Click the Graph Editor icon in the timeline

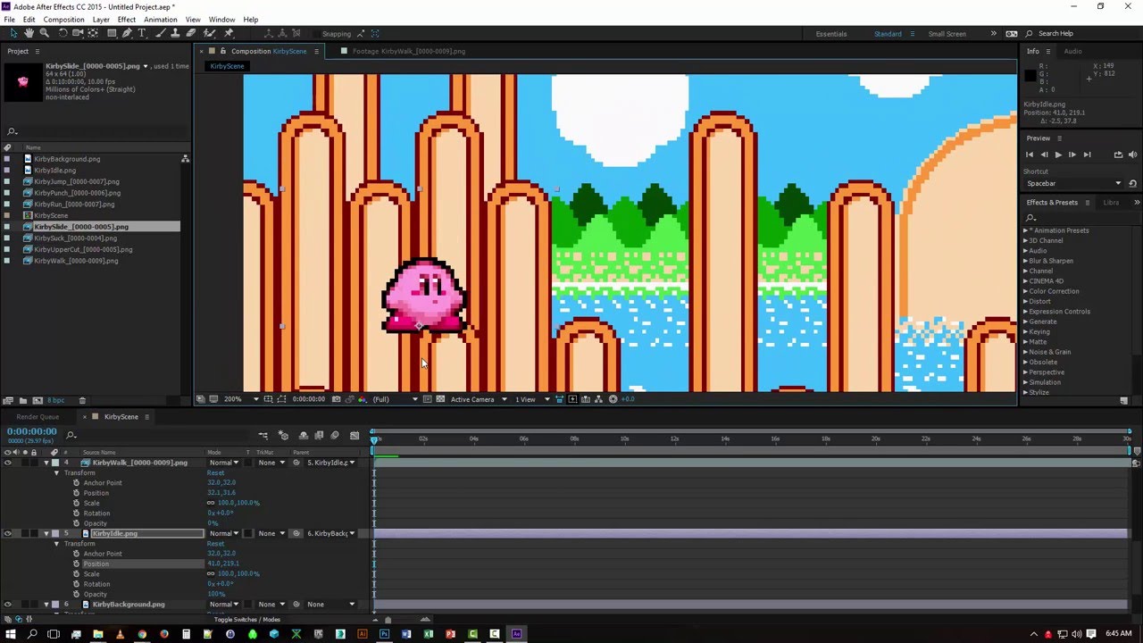point(356,436)
